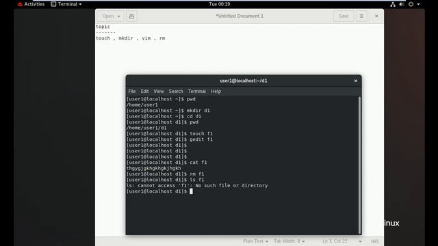
Task: Click the terminal title bar user1@localhost:~/d1
Action: 244,81
